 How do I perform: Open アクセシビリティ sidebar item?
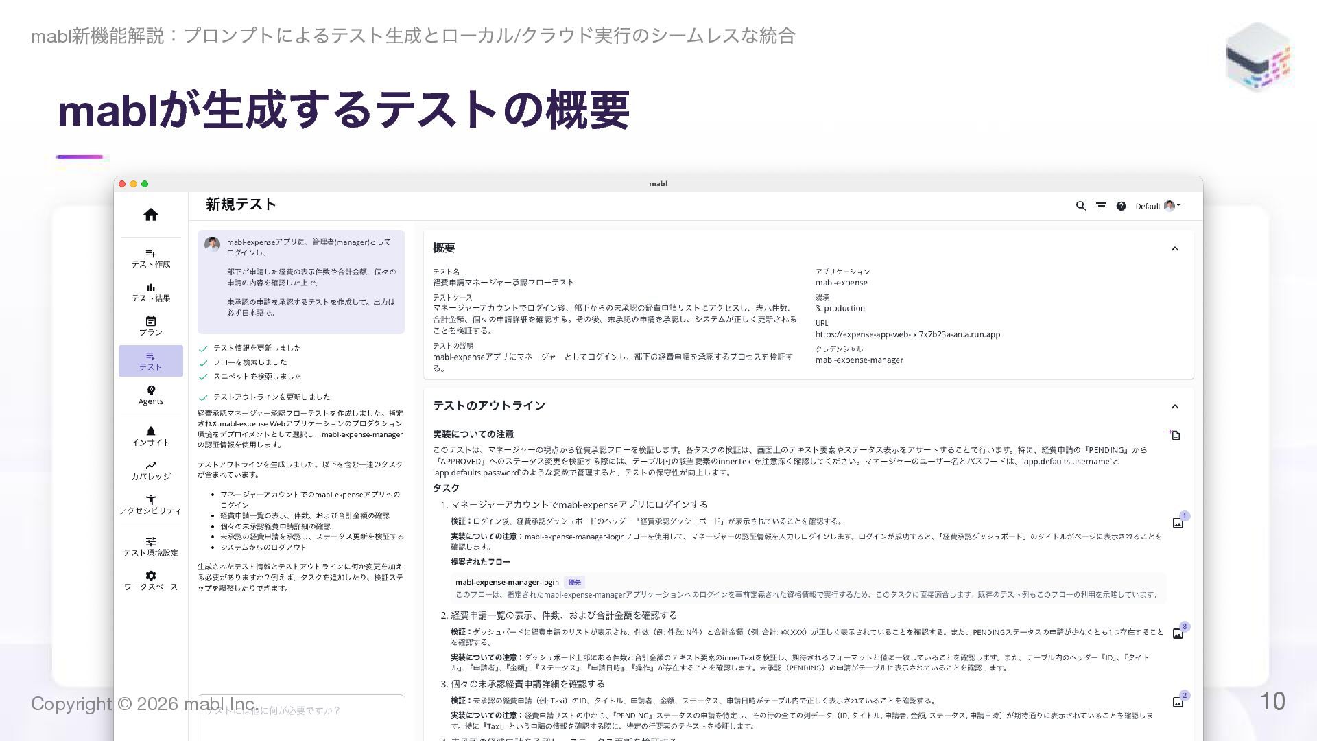pos(151,504)
